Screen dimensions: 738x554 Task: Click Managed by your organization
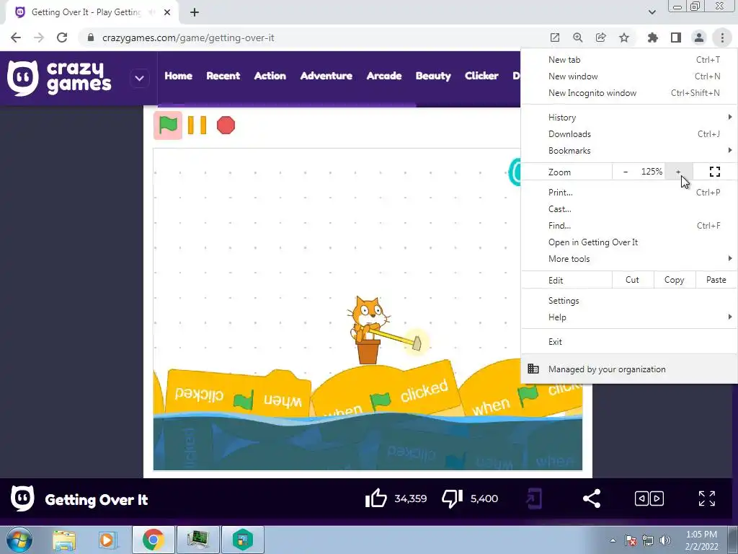click(x=629, y=369)
